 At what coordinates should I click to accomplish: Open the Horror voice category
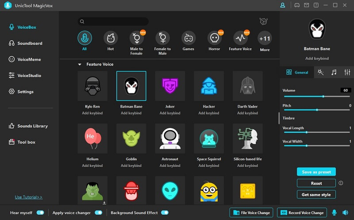point(214,38)
